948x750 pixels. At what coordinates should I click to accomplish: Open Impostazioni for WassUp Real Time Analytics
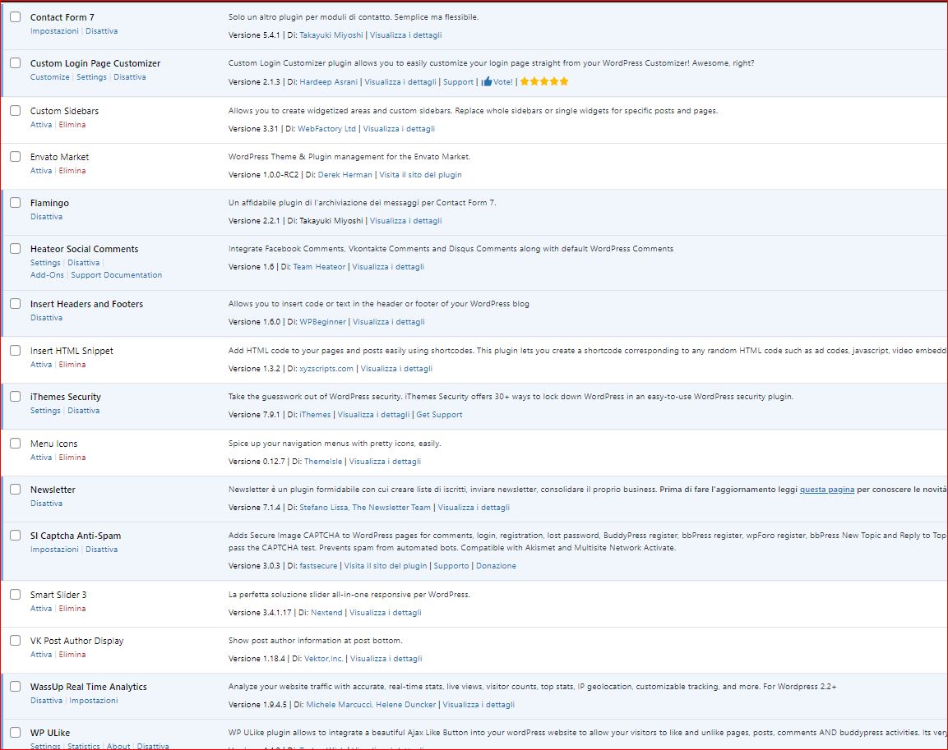coord(94,701)
